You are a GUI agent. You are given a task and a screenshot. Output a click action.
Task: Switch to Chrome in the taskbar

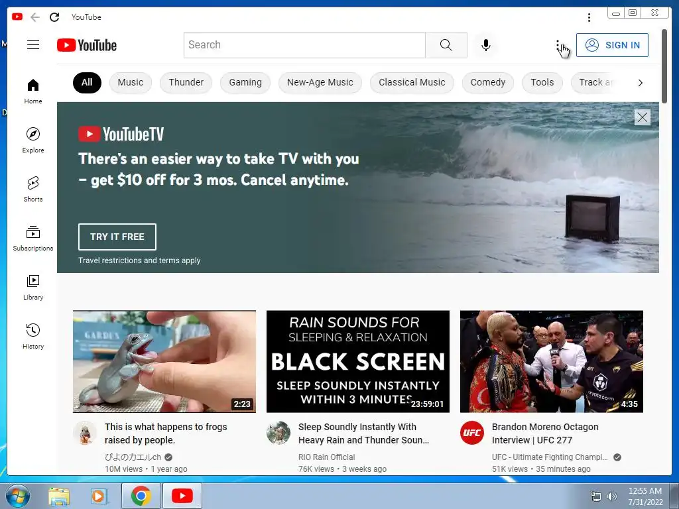(141, 496)
